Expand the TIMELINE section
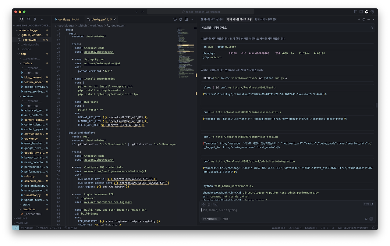This screenshot has width=390, height=246. coord(32,223)
